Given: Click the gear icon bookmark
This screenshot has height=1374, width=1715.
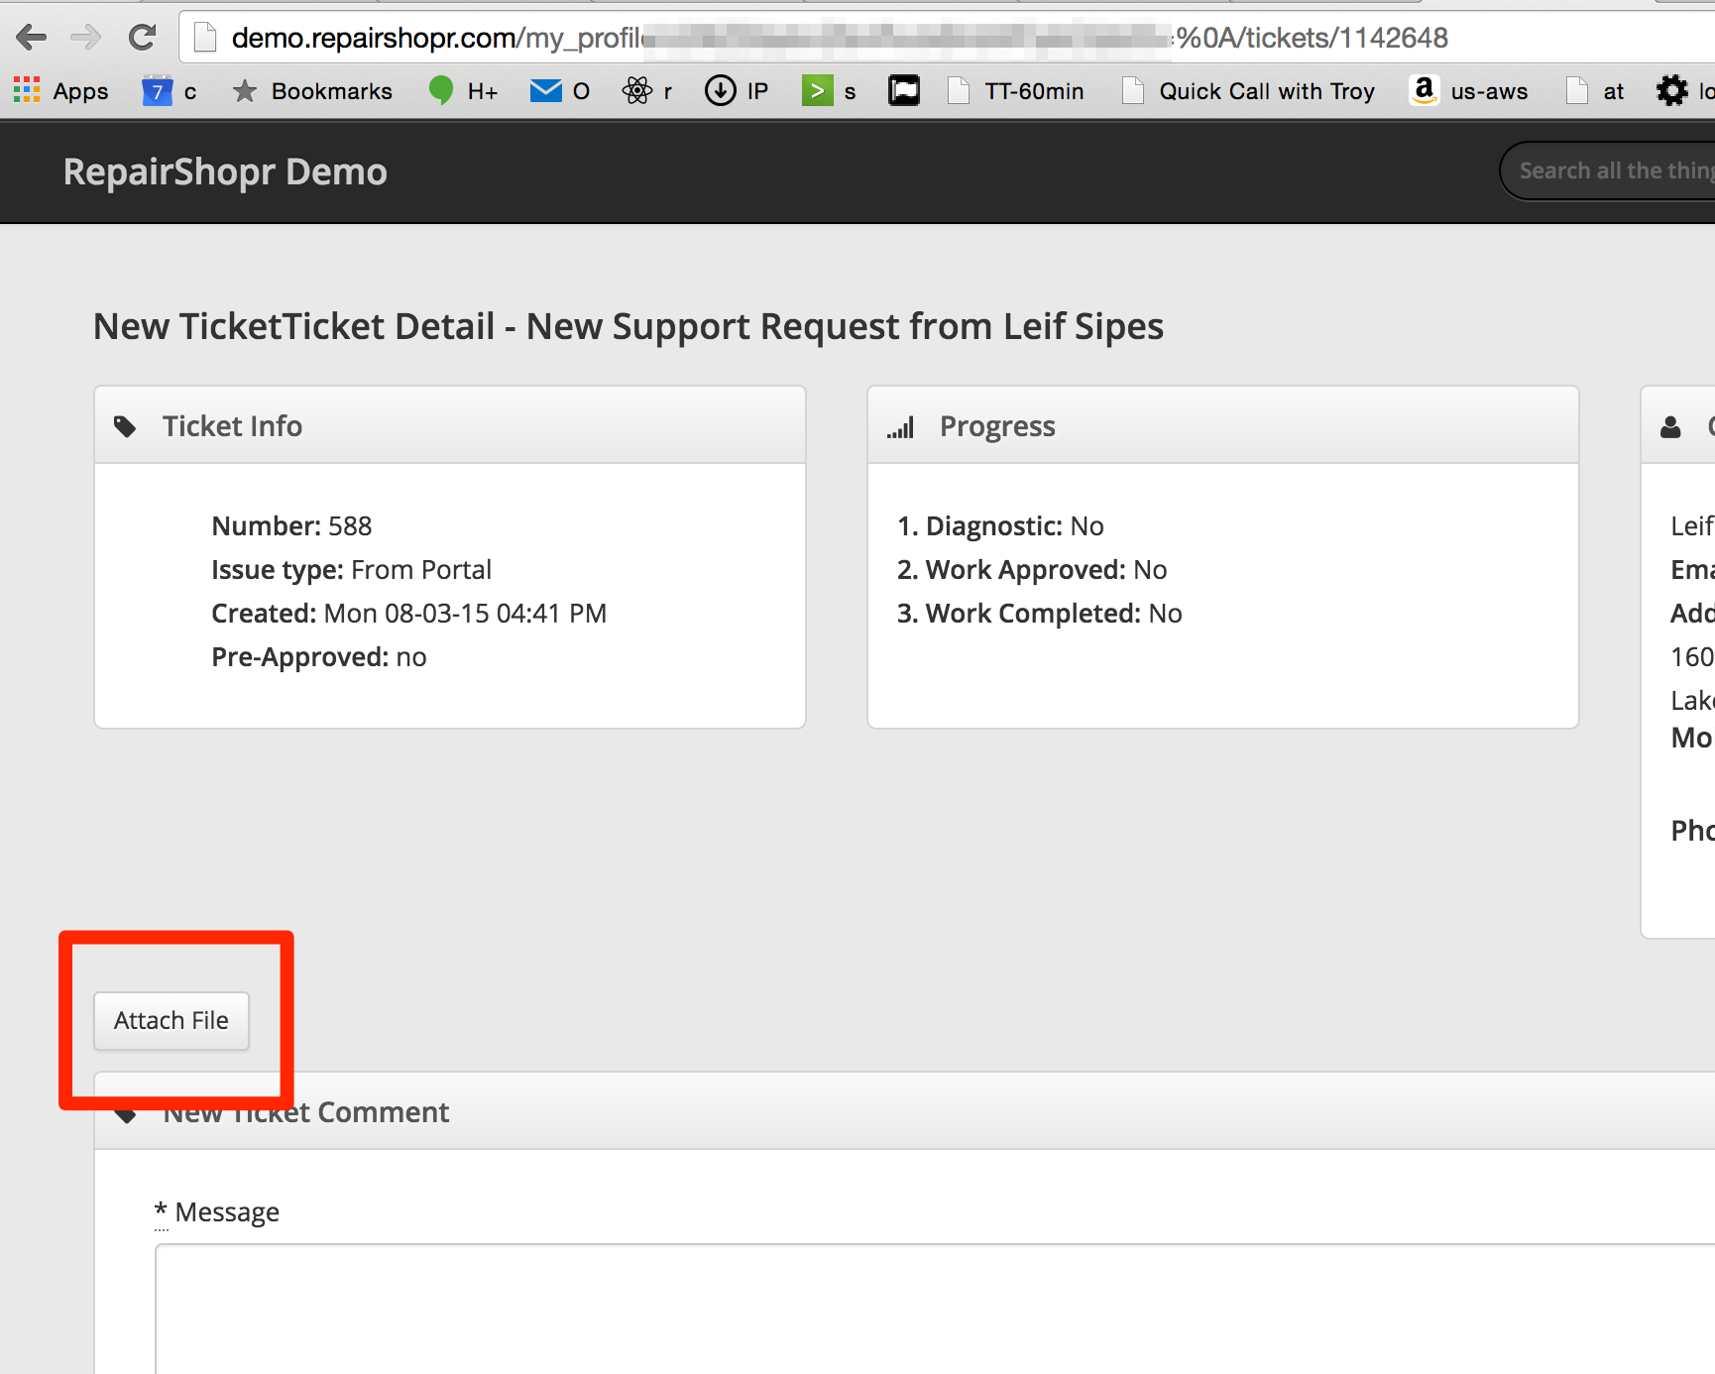Looking at the screenshot, I should pos(1671,91).
